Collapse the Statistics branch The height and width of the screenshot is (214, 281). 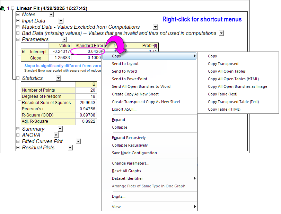[17, 78]
